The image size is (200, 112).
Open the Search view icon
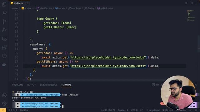point(4,13)
